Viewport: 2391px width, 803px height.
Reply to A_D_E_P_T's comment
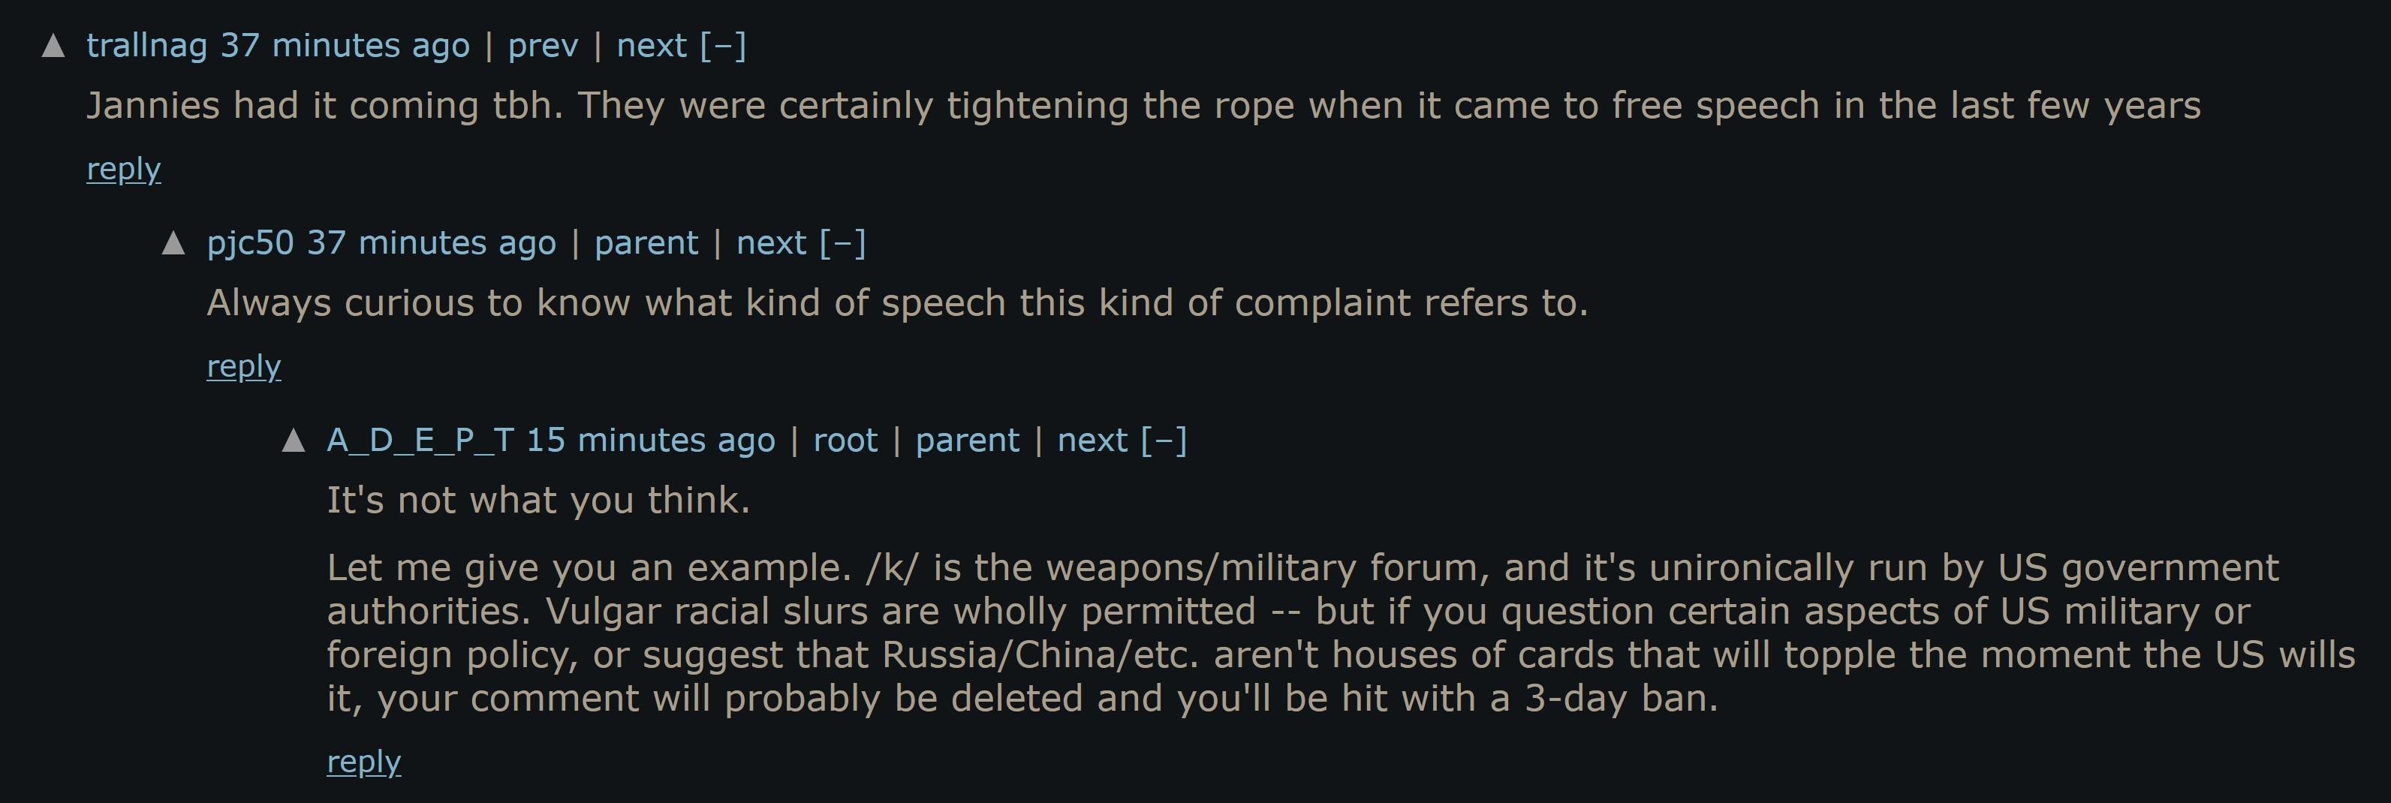[364, 762]
